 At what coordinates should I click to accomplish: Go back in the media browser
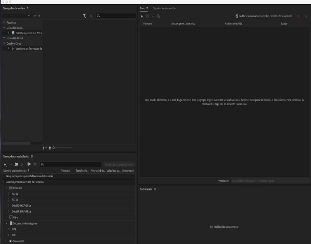click(x=35, y=16)
